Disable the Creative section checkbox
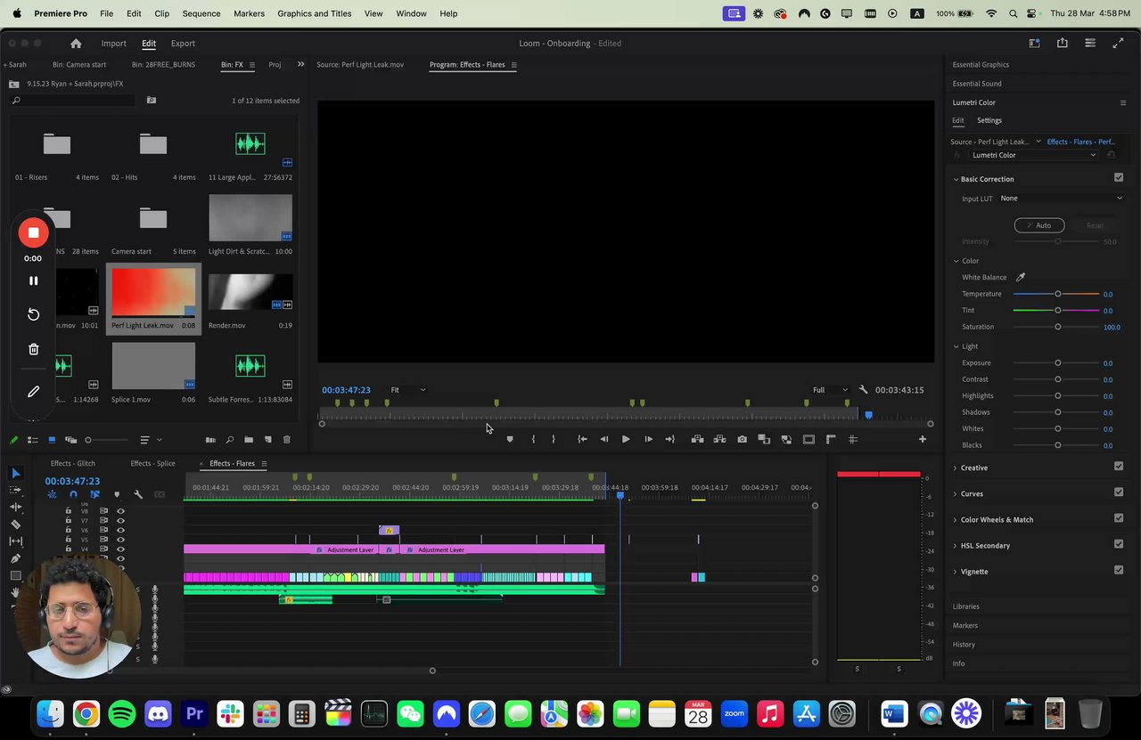 pyautogui.click(x=1119, y=467)
